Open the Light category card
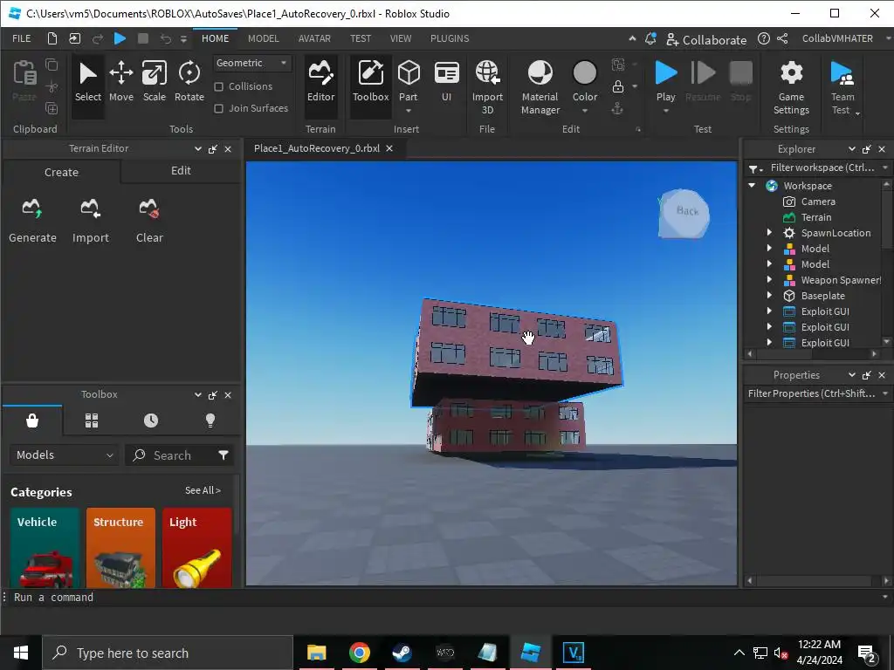The width and height of the screenshot is (894, 670). point(196,547)
